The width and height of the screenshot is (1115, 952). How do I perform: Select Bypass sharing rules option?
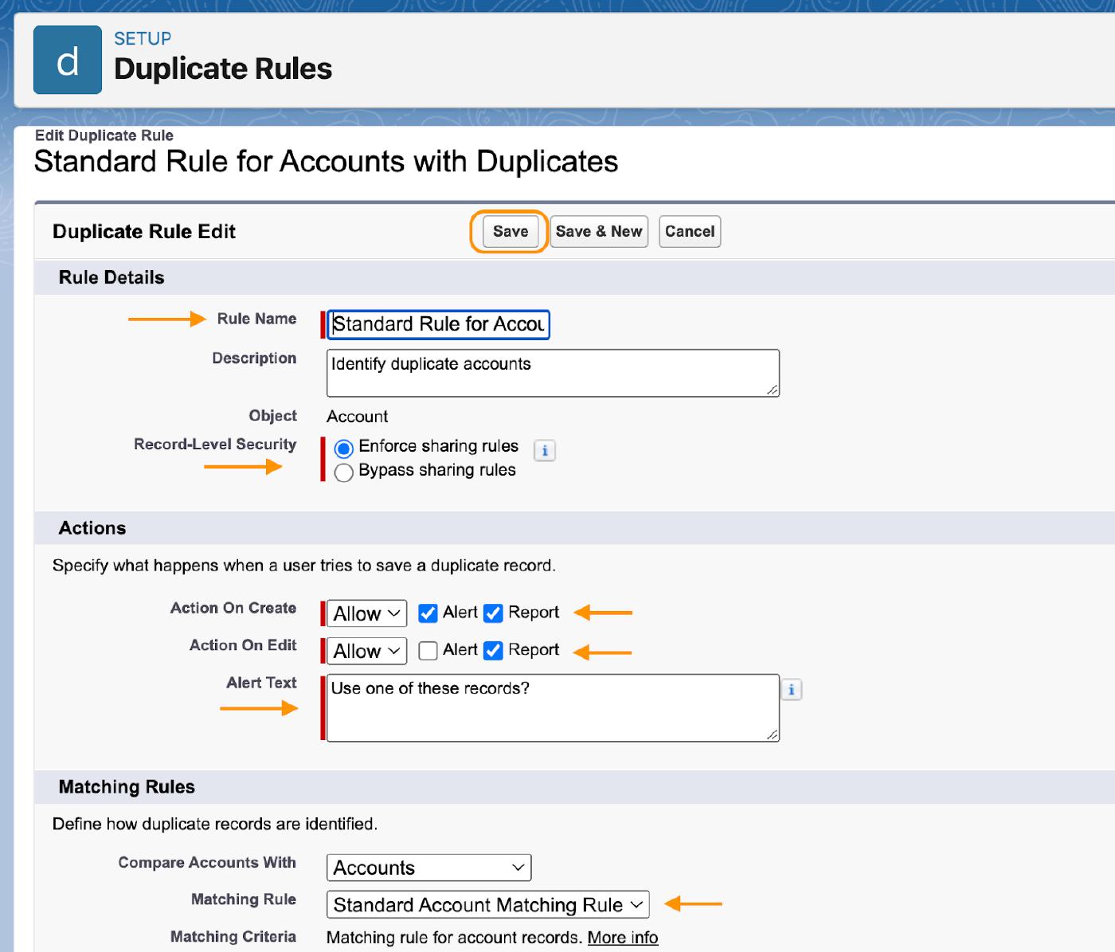click(x=344, y=472)
